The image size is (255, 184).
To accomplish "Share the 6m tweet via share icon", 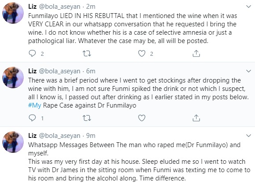I will [x=196, y=118].
